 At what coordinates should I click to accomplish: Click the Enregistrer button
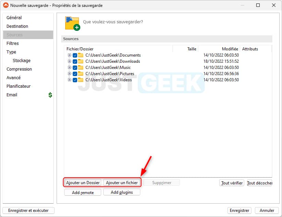click(239, 210)
